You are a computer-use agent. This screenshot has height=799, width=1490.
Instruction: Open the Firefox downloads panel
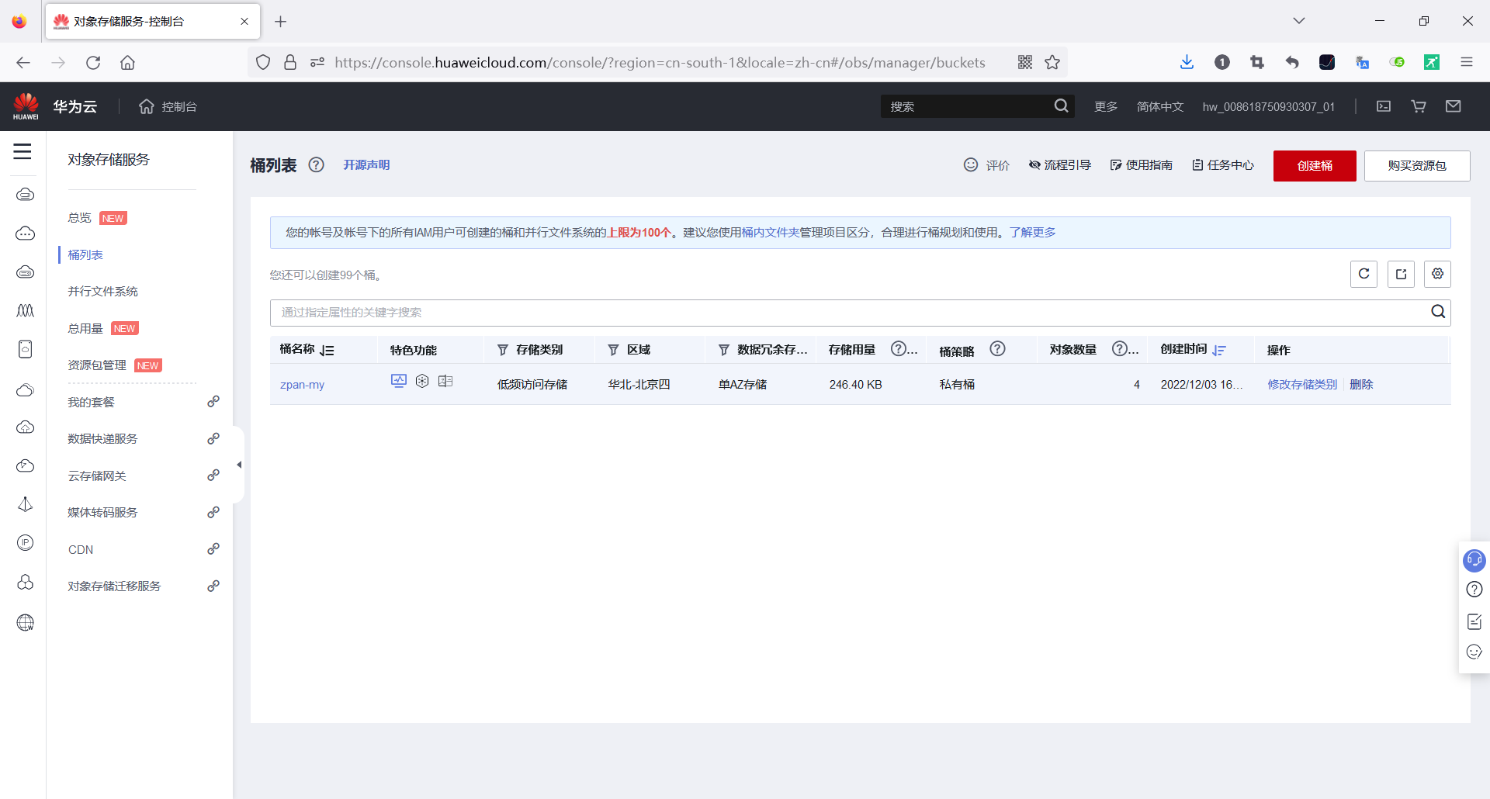(1187, 62)
